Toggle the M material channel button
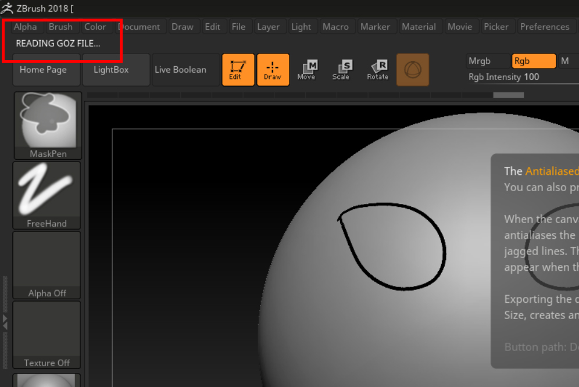This screenshot has height=387, width=579. tap(569, 61)
